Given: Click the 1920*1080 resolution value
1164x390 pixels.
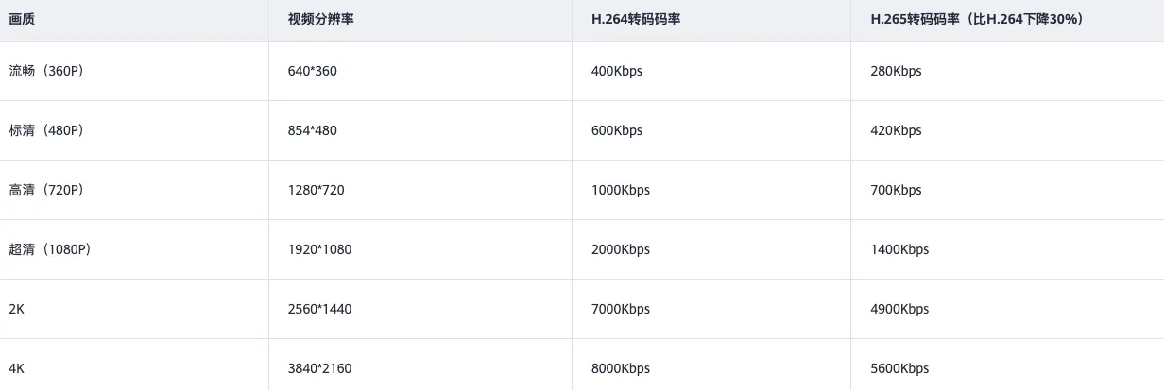Looking at the screenshot, I should click(x=319, y=249).
